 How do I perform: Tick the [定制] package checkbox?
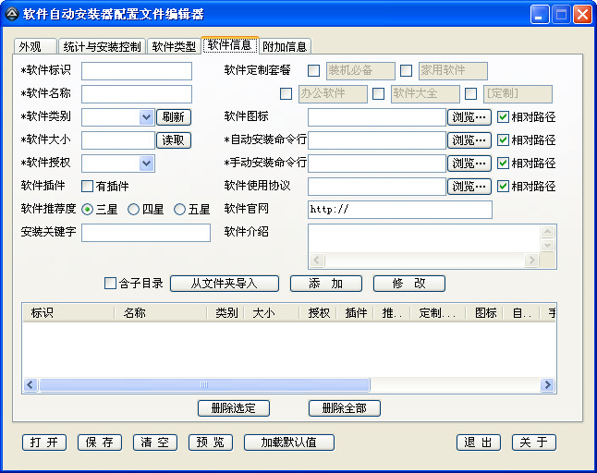tap(471, 93)
